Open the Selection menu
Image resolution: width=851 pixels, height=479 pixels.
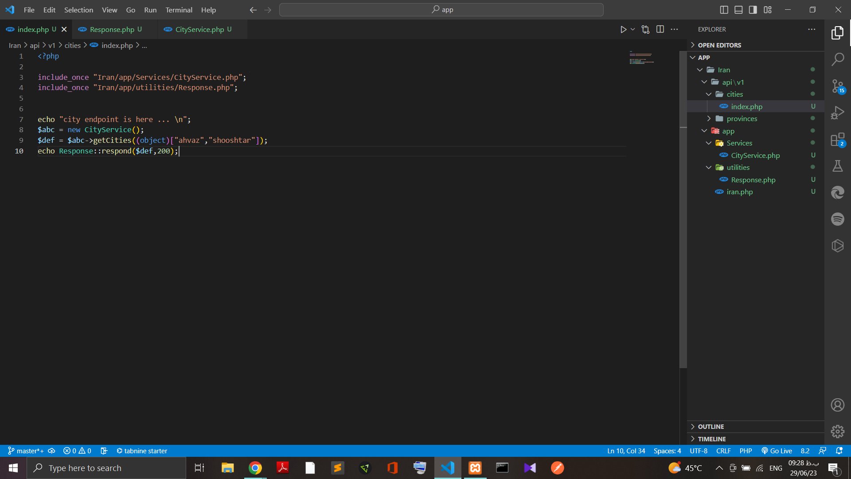78,10
